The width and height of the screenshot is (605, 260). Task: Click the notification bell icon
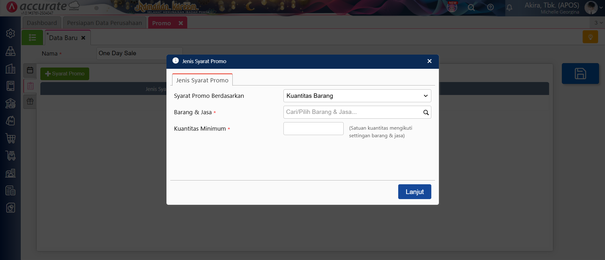tap(509, 8)
